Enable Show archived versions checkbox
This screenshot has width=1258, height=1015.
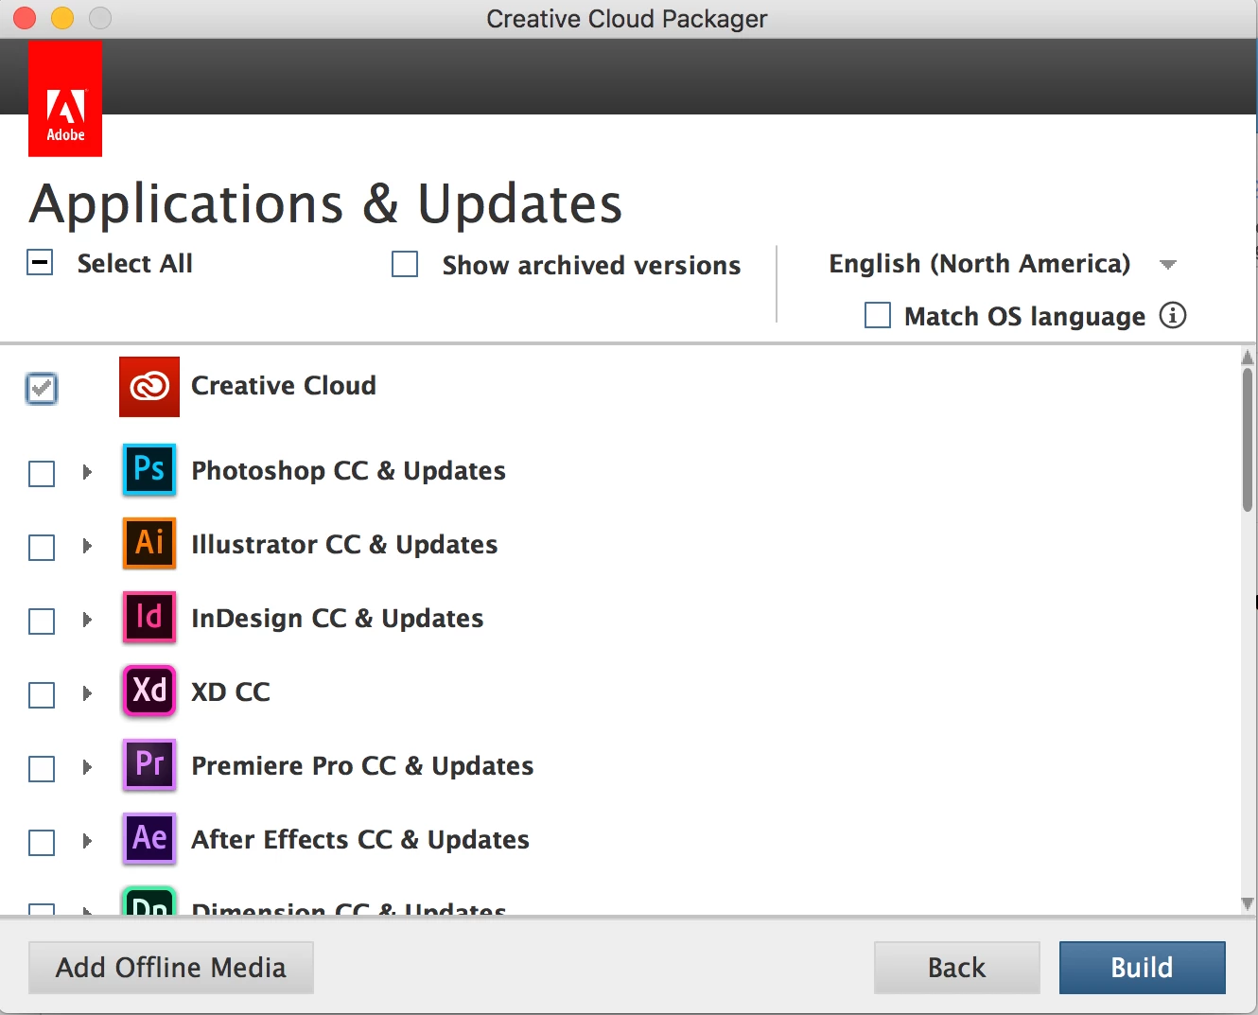[405, 264]
